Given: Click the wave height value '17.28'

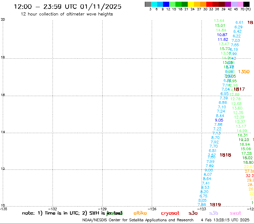Looking at the screenshot, I should [246, 153].
